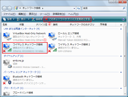Click the ブロードバンド接続 name text
Image resolution: width=128 pixels, height=97 pixels.
tap(23, 93)
